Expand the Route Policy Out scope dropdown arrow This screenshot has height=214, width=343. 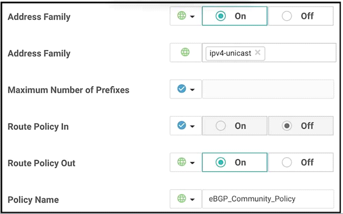pos(192,163)
